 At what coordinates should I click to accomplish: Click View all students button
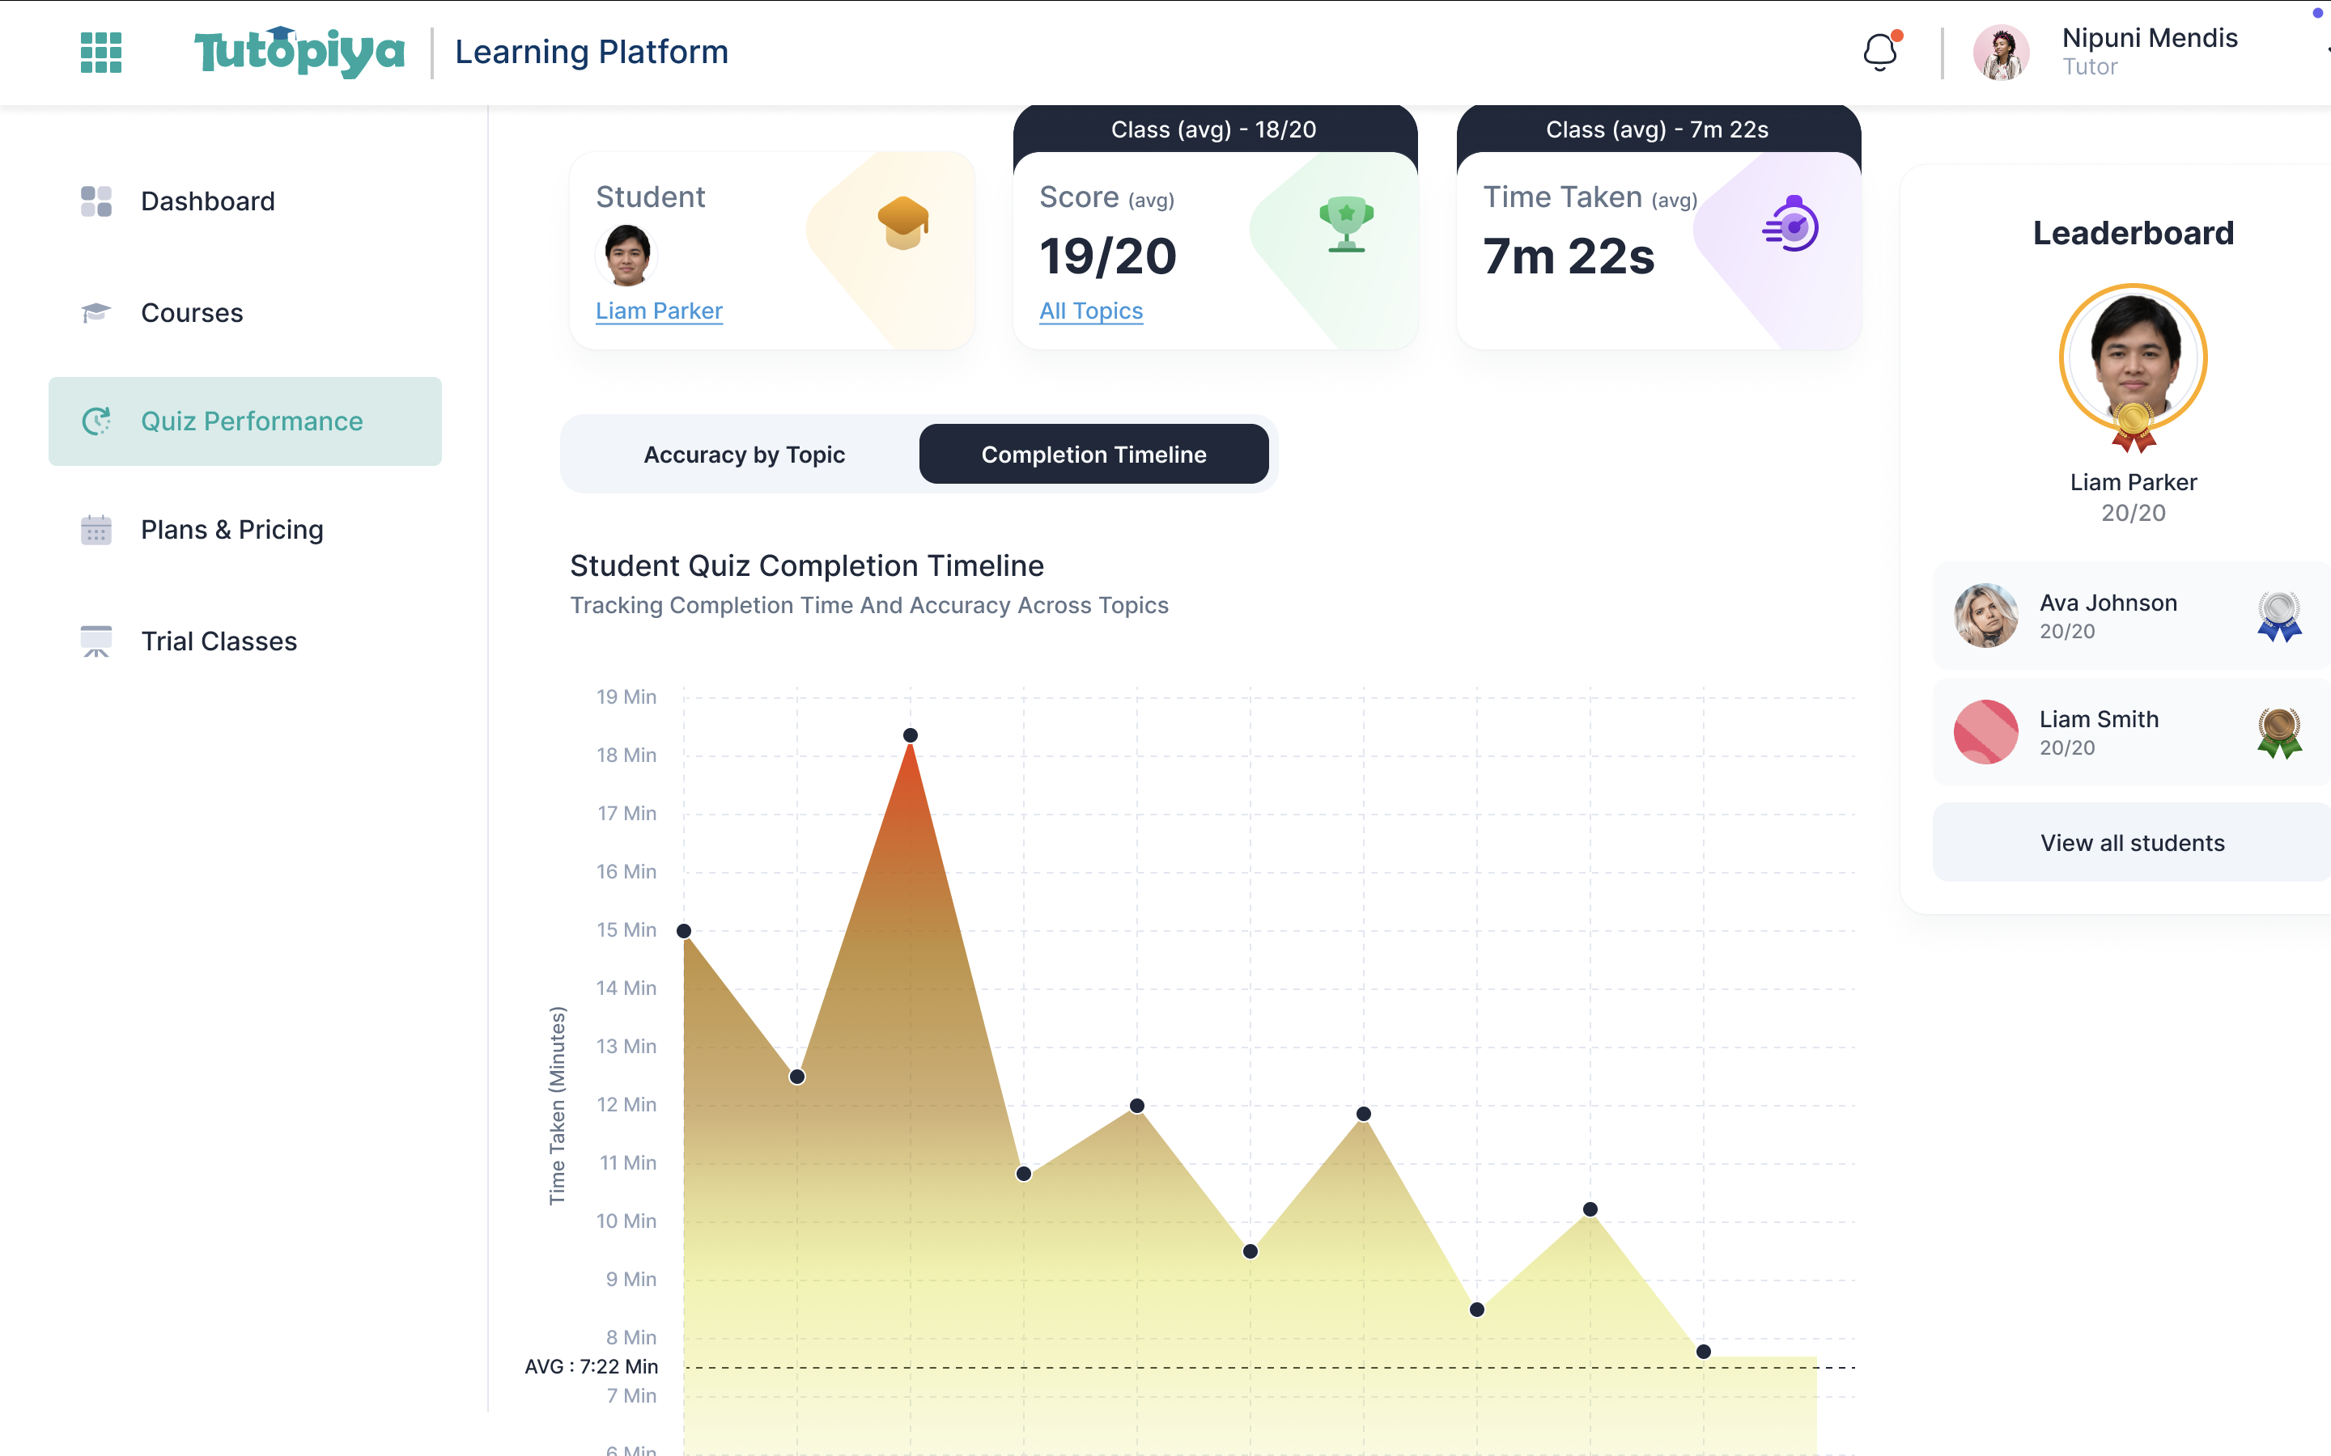point(2132,843)
